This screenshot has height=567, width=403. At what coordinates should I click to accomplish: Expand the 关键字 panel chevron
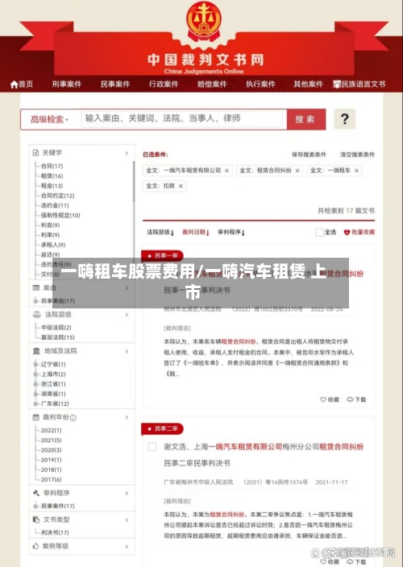point(127,153)
